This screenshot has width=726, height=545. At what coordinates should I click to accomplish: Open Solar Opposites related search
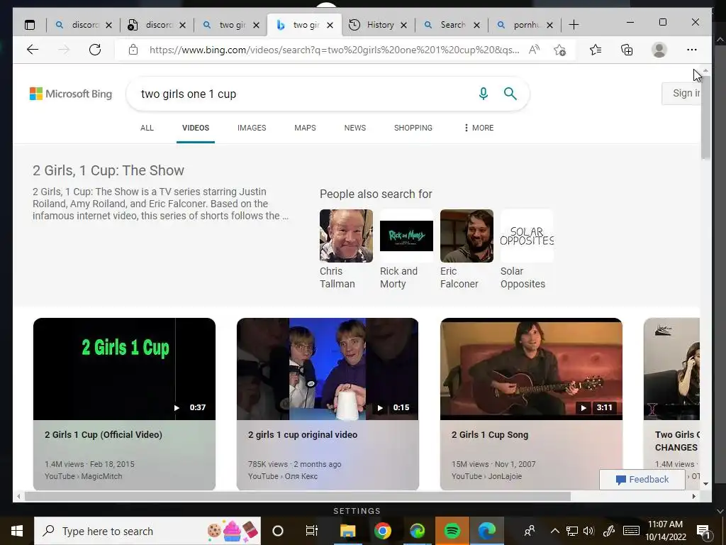point(527,249)
